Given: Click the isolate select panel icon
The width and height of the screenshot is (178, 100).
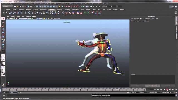Looking at the screenshot, I should pyautogui.click(x=52, y=19).
